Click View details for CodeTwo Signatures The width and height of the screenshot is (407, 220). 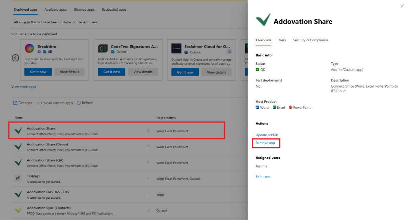point(143,72)
